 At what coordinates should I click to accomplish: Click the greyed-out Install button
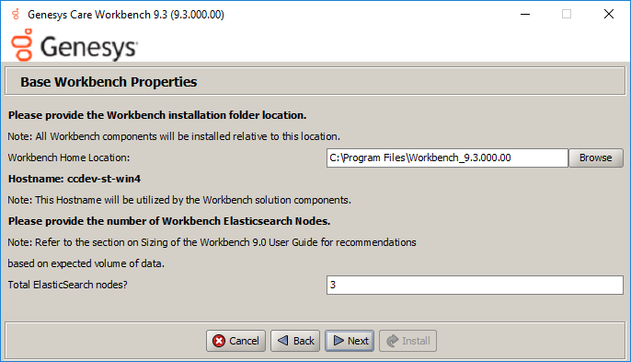click(x=407, y=341)
